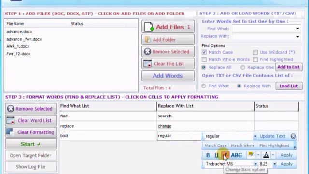This screenshot has width=309, height=174.
Task: Toggle Match Case in popup toolbar
Action: tap(216, 145)
